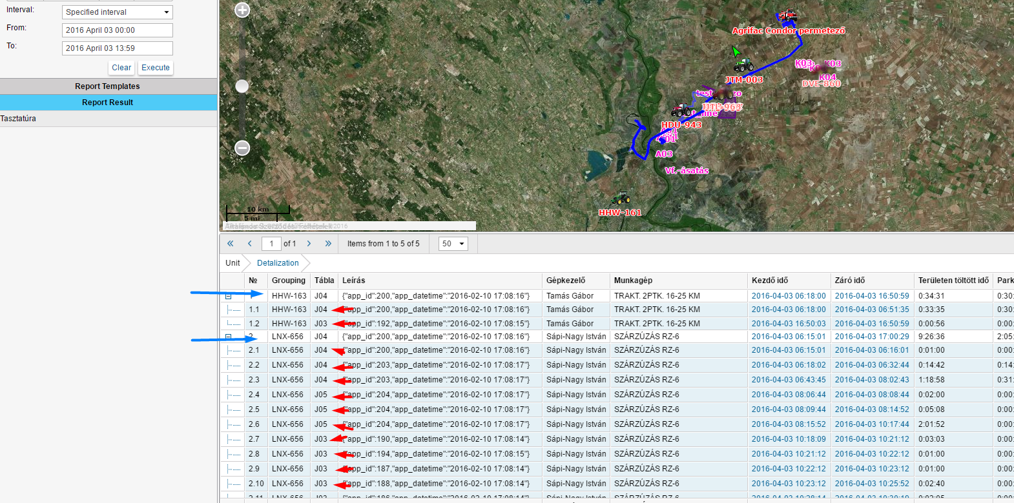Click the map zoom slider handle
The image size is (1014, 503).
(242, 86)
